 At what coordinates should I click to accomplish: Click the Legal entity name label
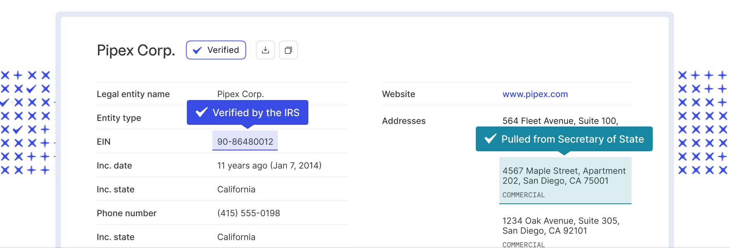[x=133, y=94]
